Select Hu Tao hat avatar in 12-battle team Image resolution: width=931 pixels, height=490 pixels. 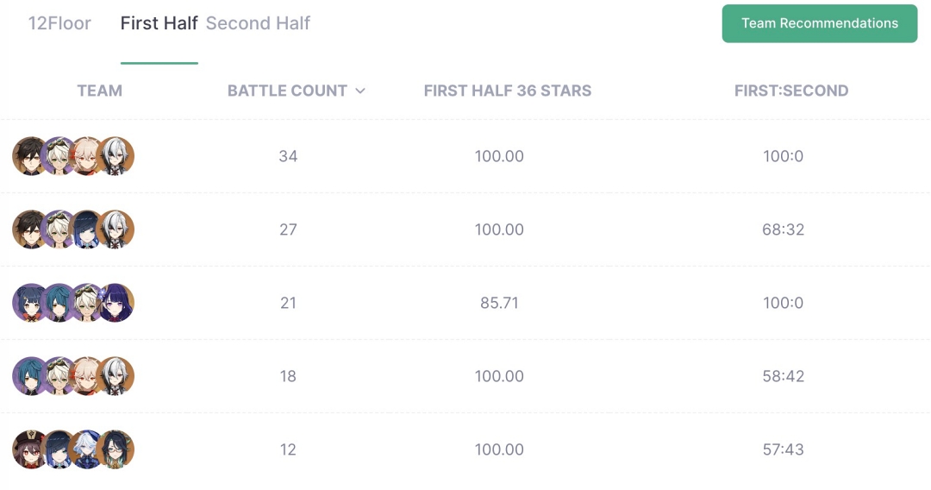(x=31, y=449)
